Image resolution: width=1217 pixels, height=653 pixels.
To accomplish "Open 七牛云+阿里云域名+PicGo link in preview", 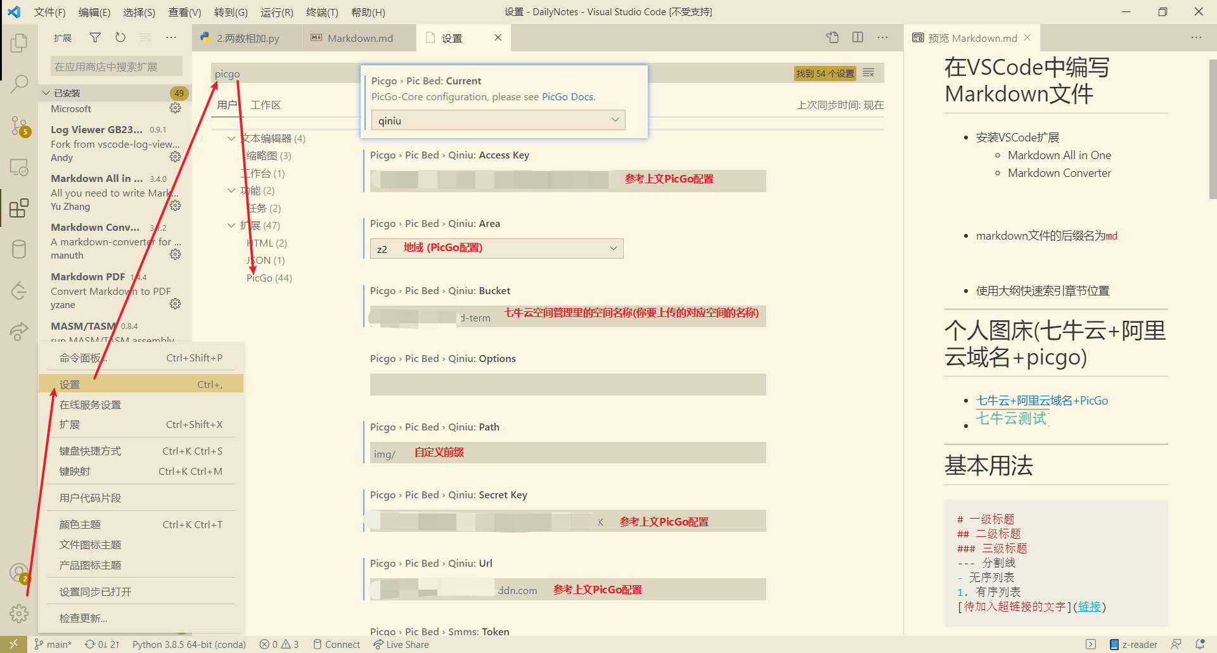I will pos(1042,401).
